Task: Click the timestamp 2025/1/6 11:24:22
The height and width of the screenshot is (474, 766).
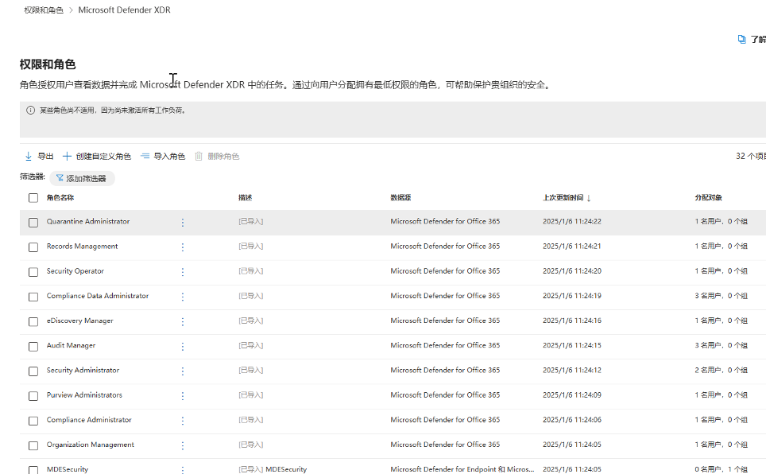Action: pyautogui.click(x=572, y=222)
